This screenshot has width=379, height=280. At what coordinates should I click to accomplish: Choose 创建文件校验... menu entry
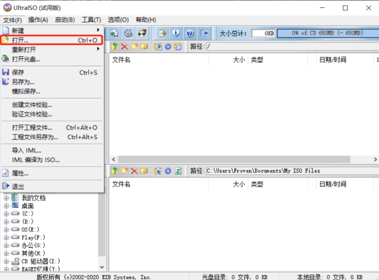coord(52,105)
